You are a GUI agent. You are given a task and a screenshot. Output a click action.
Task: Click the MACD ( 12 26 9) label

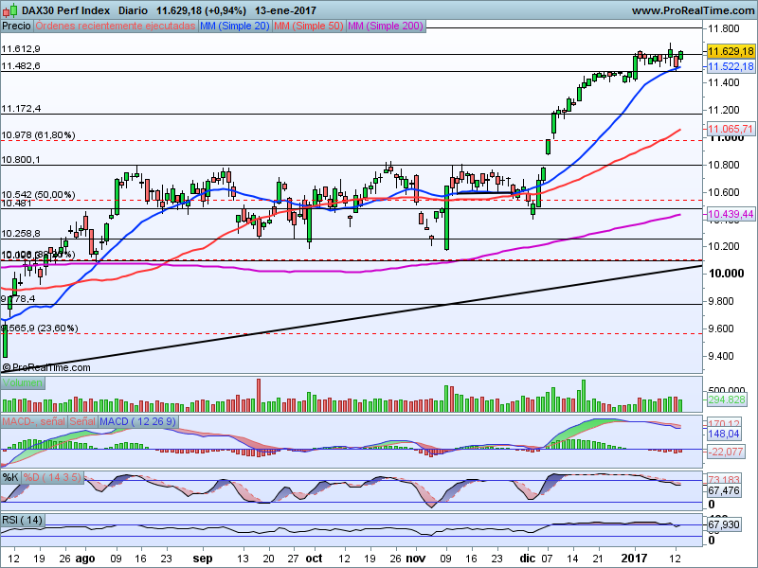(x=137, y=421)
